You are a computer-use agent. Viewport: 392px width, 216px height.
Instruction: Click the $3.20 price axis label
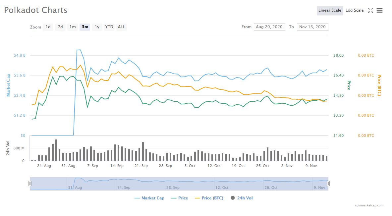coord(339,115)
